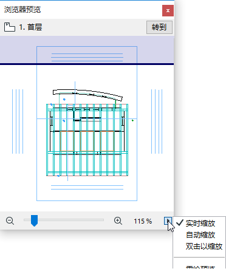Image resolution: width=226 pixels, height=277 pixels.
Task: Move the zoom slider handle
Action: (x=34, y=221)
